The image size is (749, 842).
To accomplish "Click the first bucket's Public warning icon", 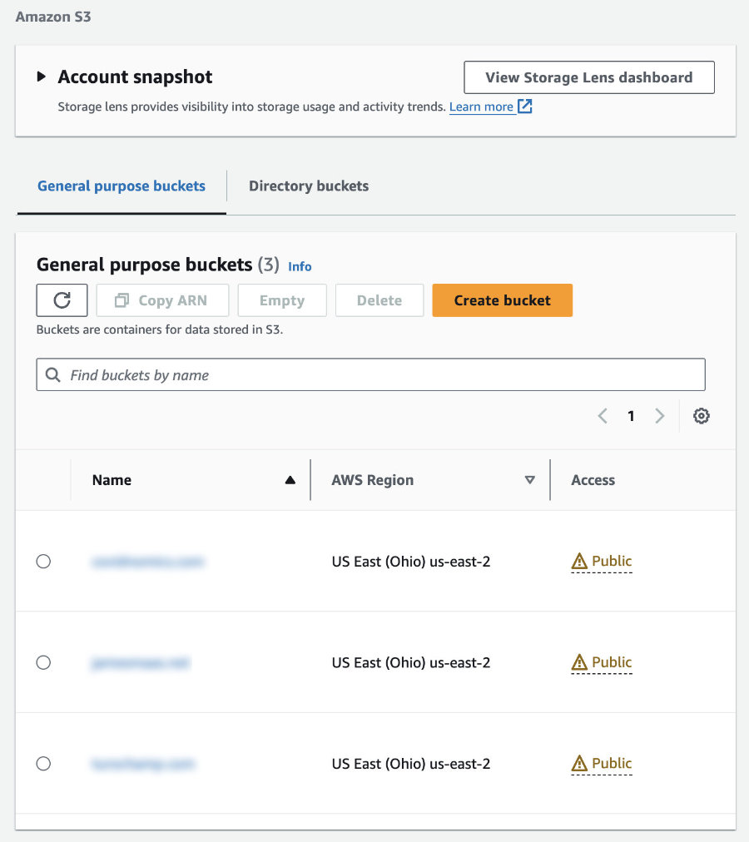I will pos(579,561).
